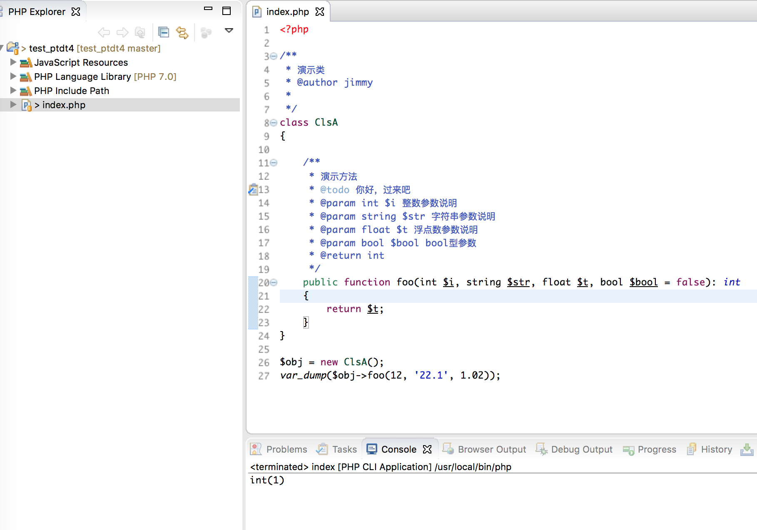Viewport: 757px width, 530px height.
Task: Click the Progress tab icon
Action: 628,450
